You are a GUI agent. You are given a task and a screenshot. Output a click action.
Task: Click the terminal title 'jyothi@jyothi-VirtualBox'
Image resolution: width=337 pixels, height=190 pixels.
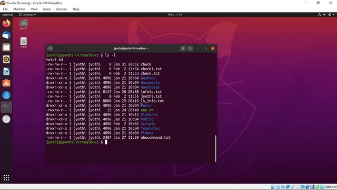coord(131,49)
